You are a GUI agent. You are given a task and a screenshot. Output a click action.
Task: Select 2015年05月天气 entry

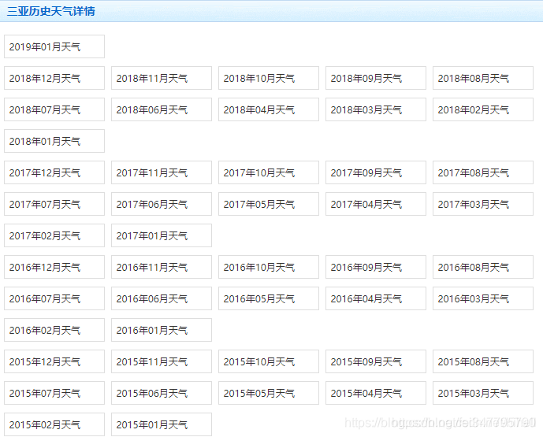point(269,393)
